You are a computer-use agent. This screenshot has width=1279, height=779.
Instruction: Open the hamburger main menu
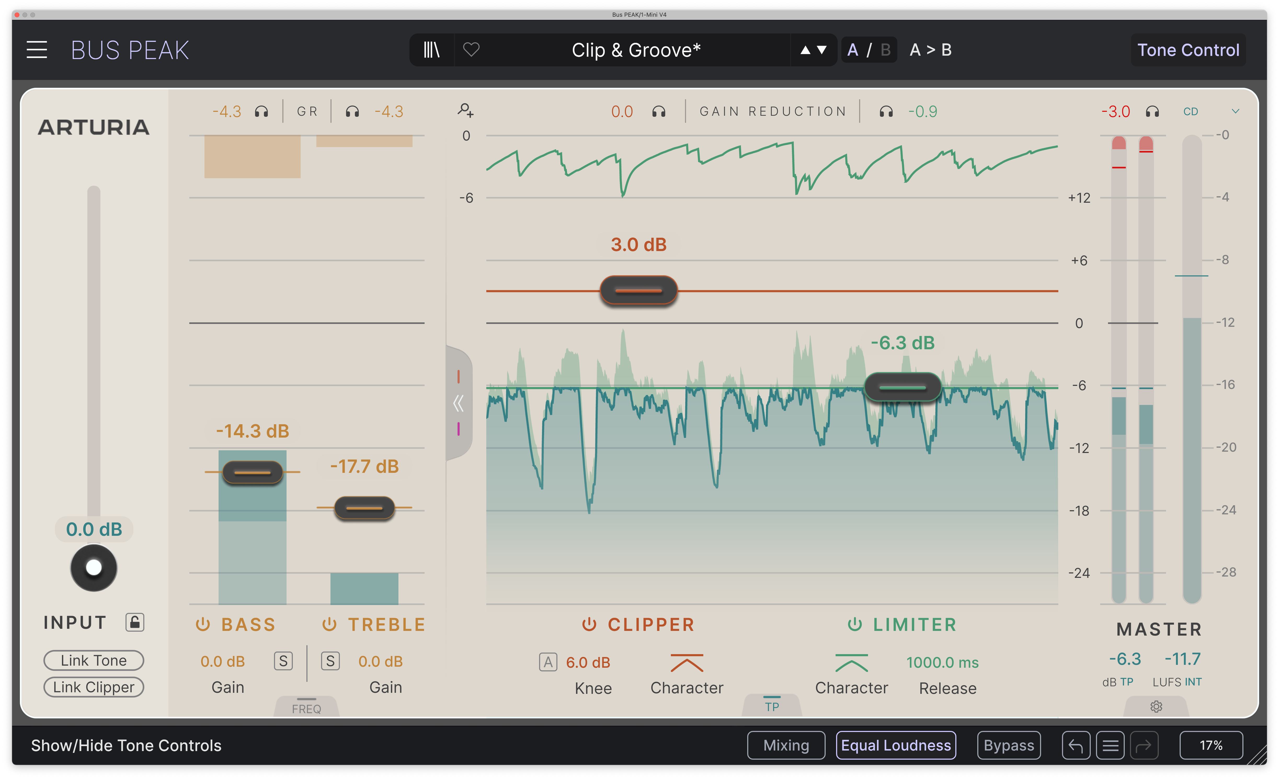tap(37, 50)
